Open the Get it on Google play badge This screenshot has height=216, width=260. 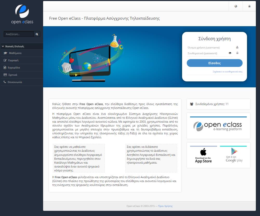234,155
